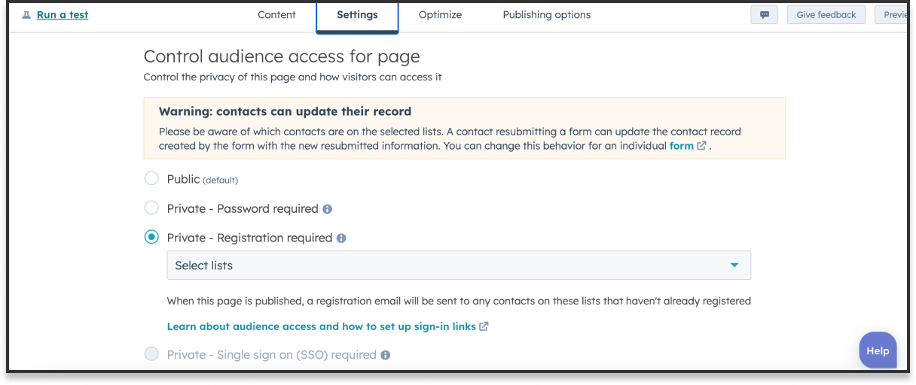Select the Public (default) radio option
The width and height of the screenshot is (916, 385).
point(151,179)
